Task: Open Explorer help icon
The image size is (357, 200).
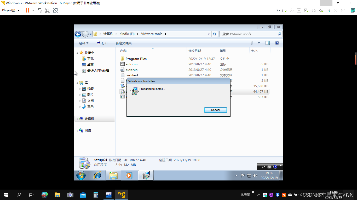Action: 277,43
